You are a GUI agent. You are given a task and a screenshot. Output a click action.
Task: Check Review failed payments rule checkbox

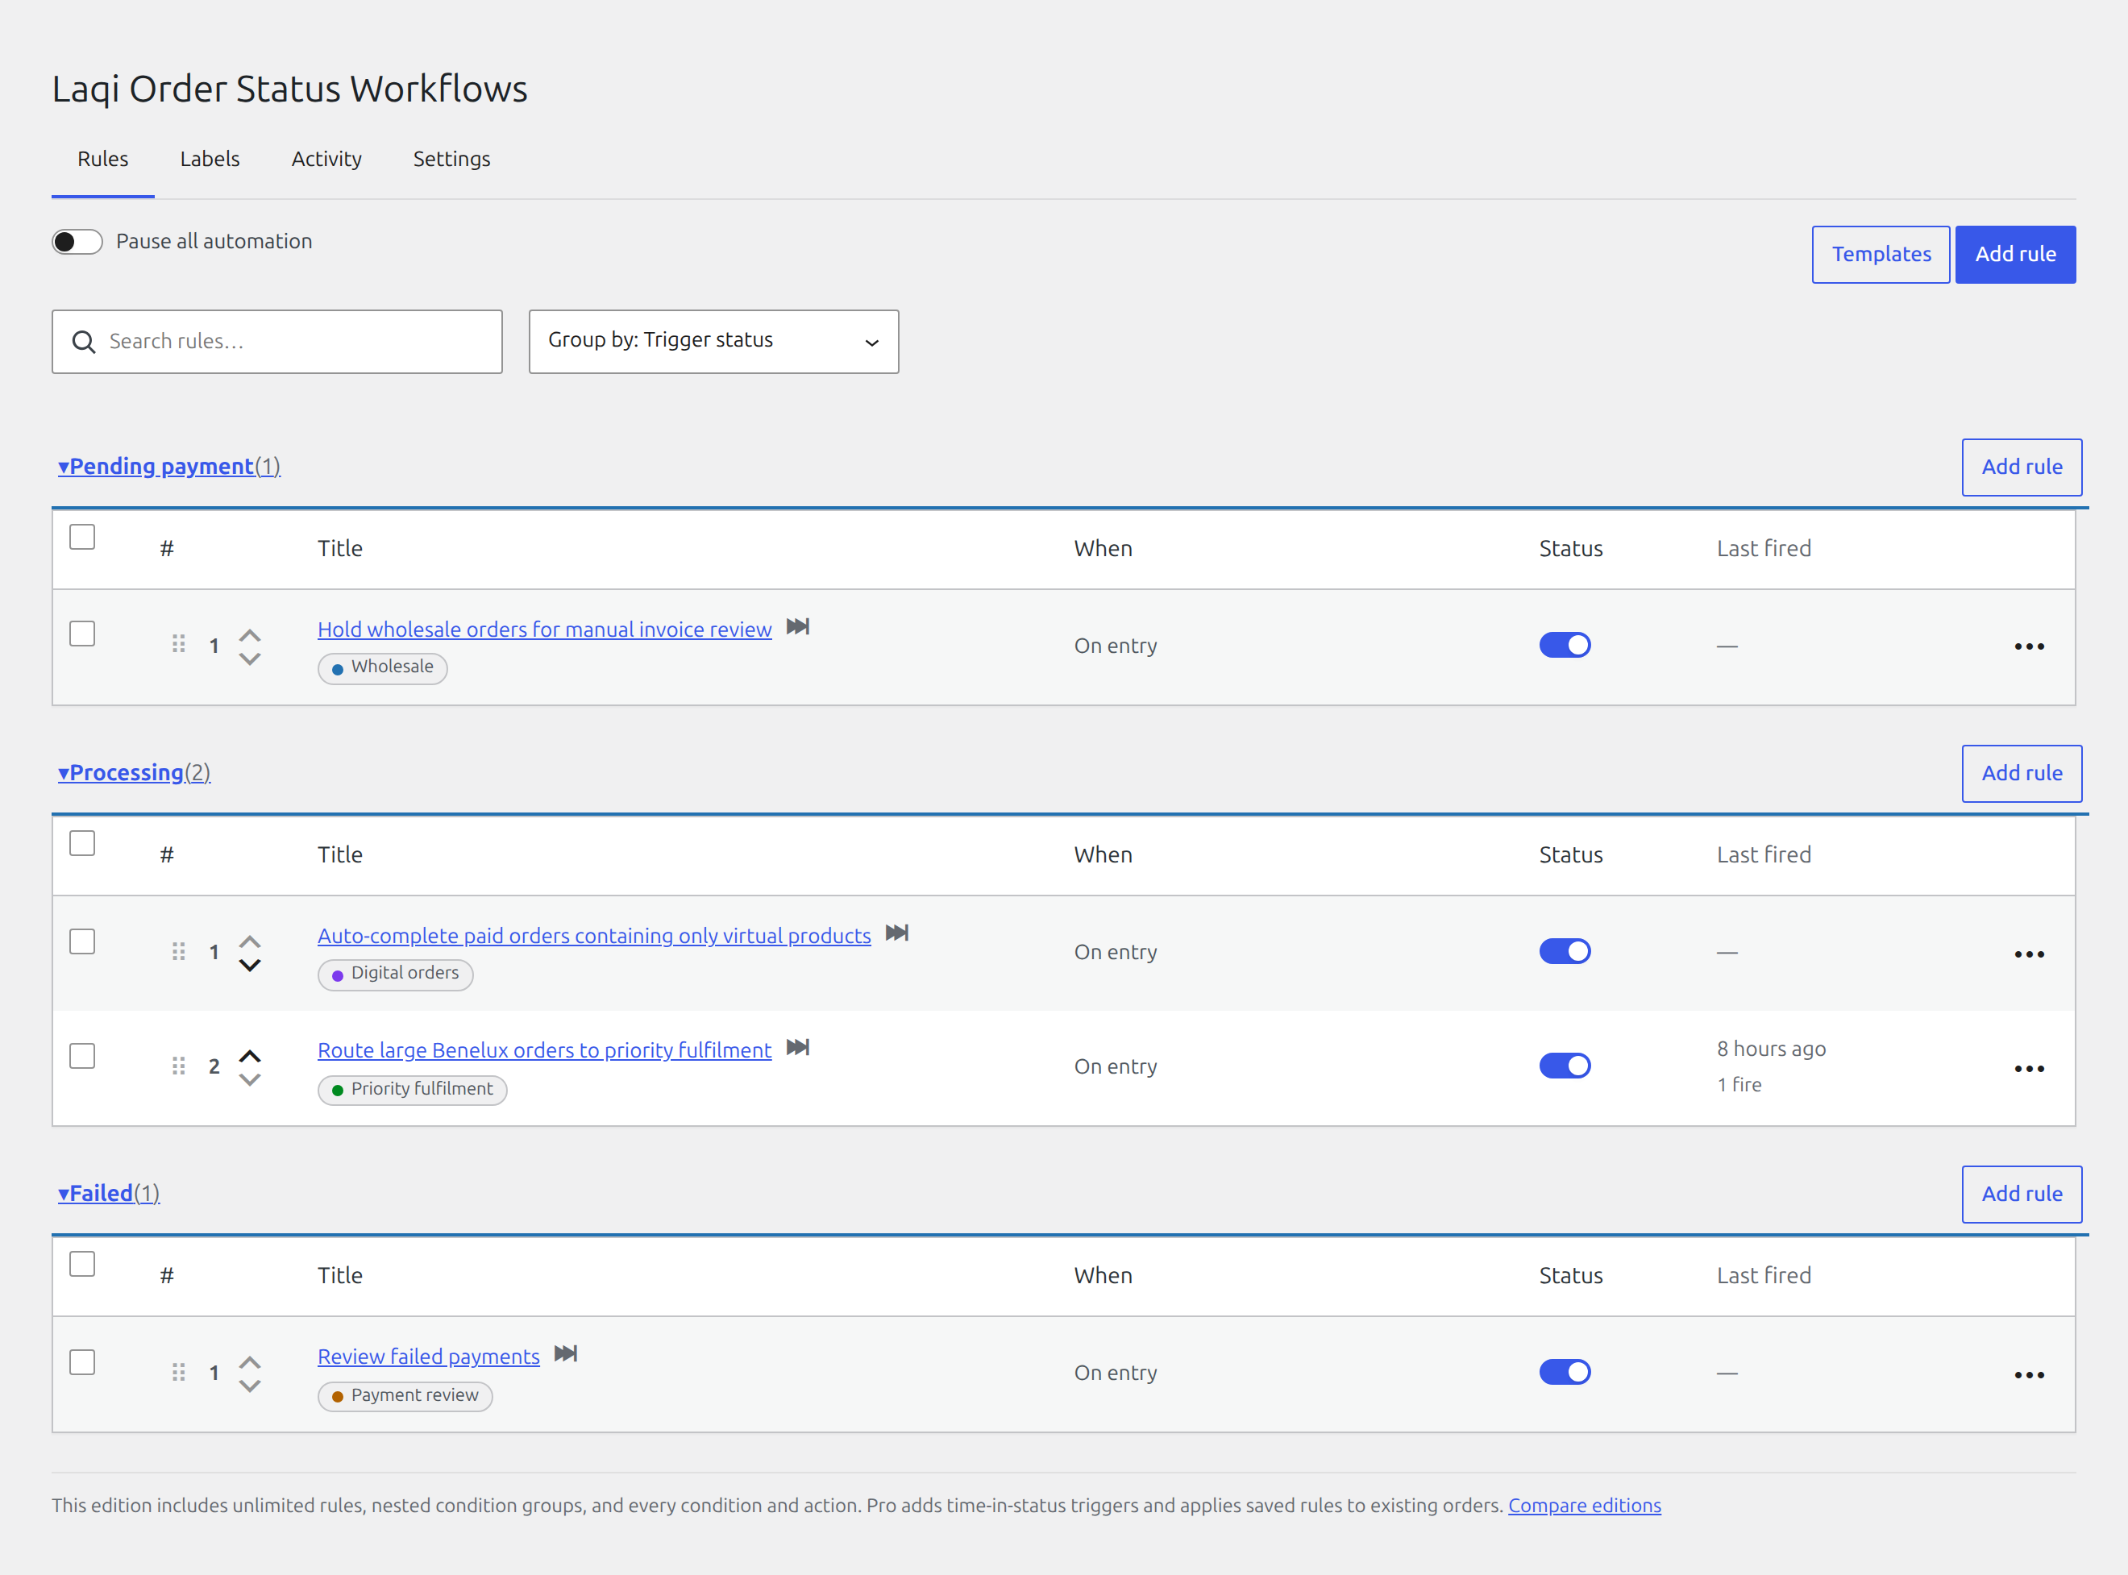pyautogui.click(x=83, y=1362)
